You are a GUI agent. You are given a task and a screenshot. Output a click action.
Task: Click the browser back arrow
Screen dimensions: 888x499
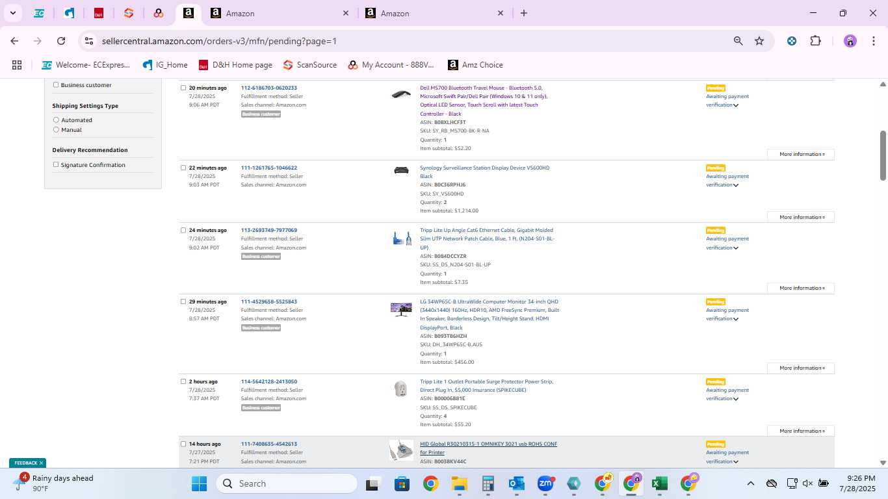[x=14, y=41]
